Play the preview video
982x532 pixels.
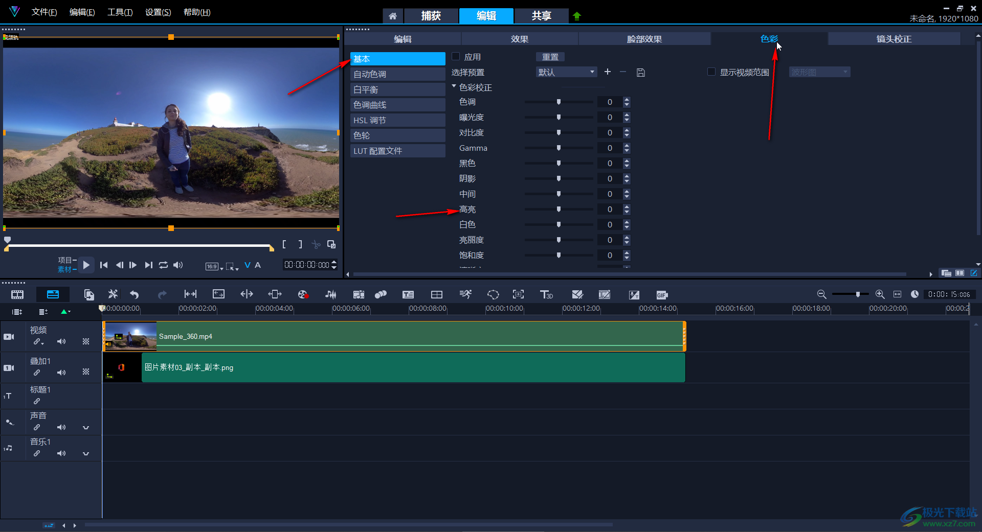(86, 265)
